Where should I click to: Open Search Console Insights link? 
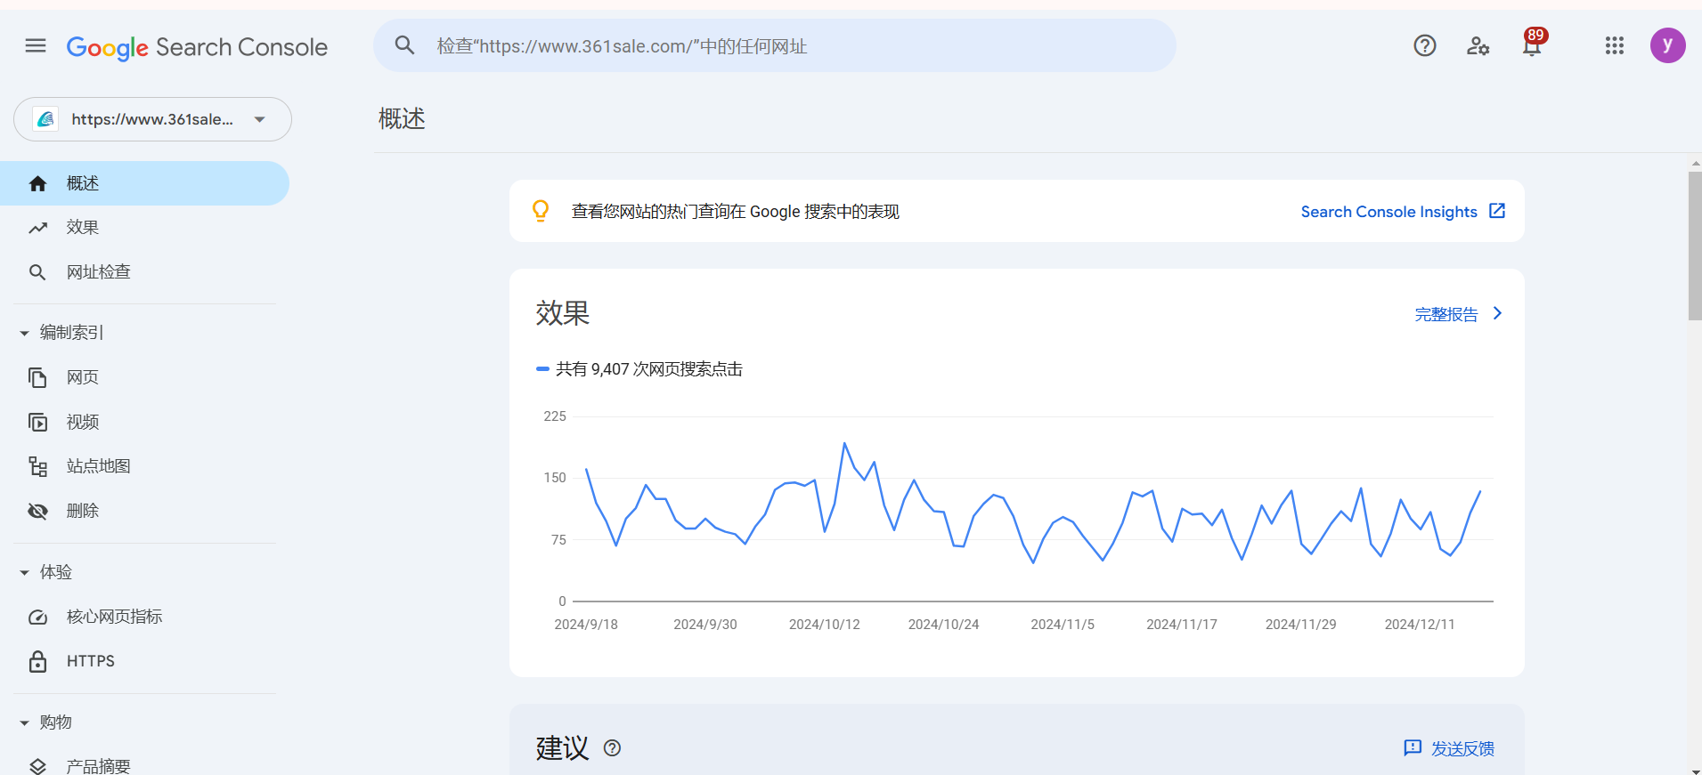1388,212
